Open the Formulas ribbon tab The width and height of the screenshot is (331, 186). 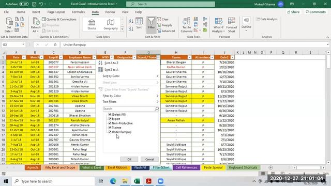tap(78, 12)
